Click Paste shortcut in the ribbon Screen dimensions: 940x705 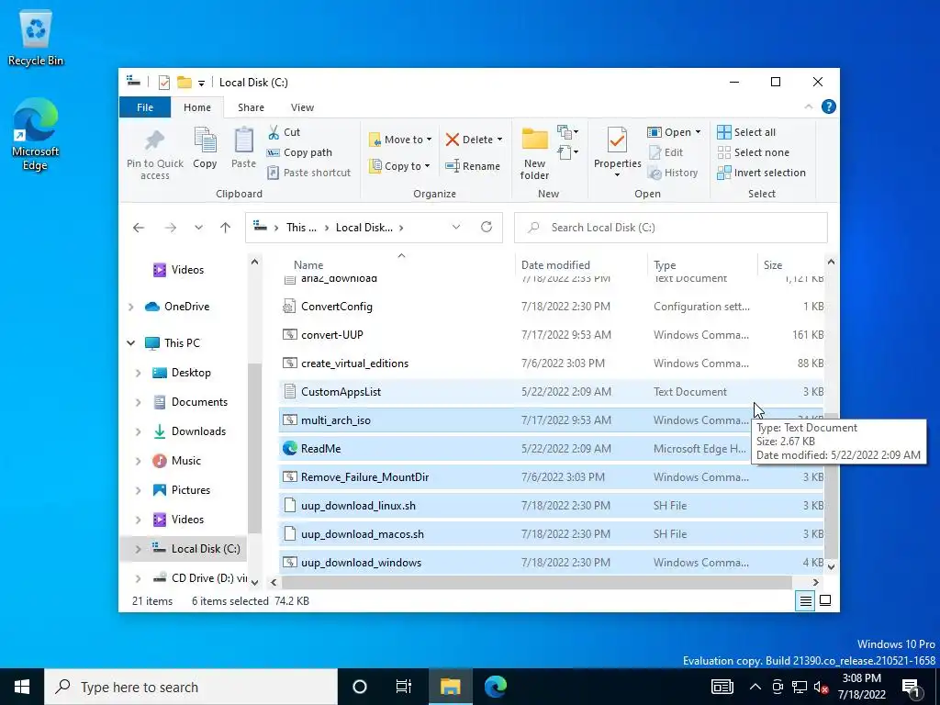tap(309, 173)
